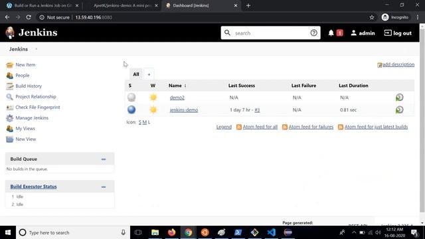
Task: Open the jenkins-demo job
Action: pyautogui.click(x=184, y=110)
